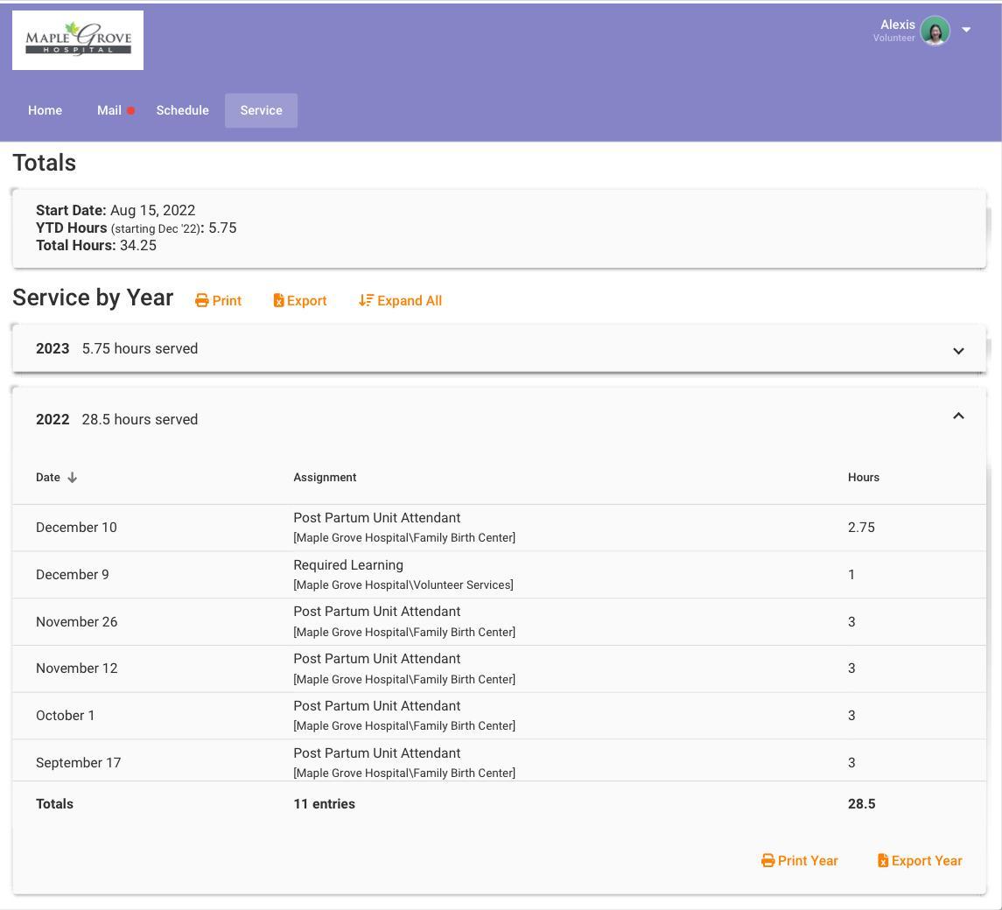Click the Maple Grove Hospital logo
1002x910 pixels.
click(x=78, y=39)
